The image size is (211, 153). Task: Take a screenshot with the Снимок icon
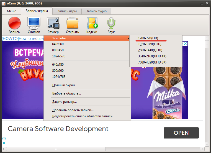tap(34, 25)
